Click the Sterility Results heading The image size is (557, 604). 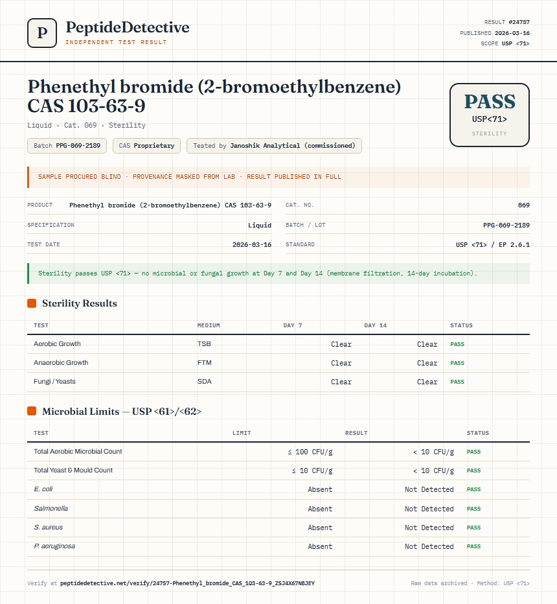click(x=79, y=303)
